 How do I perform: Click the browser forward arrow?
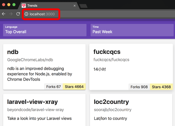pos(11,14)
